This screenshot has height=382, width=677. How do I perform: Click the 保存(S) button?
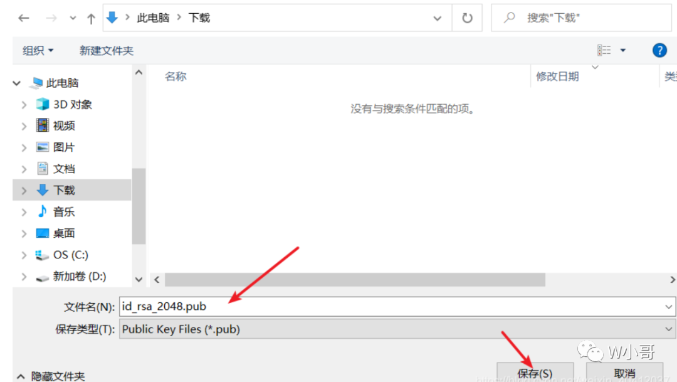[x=535, y=373]
